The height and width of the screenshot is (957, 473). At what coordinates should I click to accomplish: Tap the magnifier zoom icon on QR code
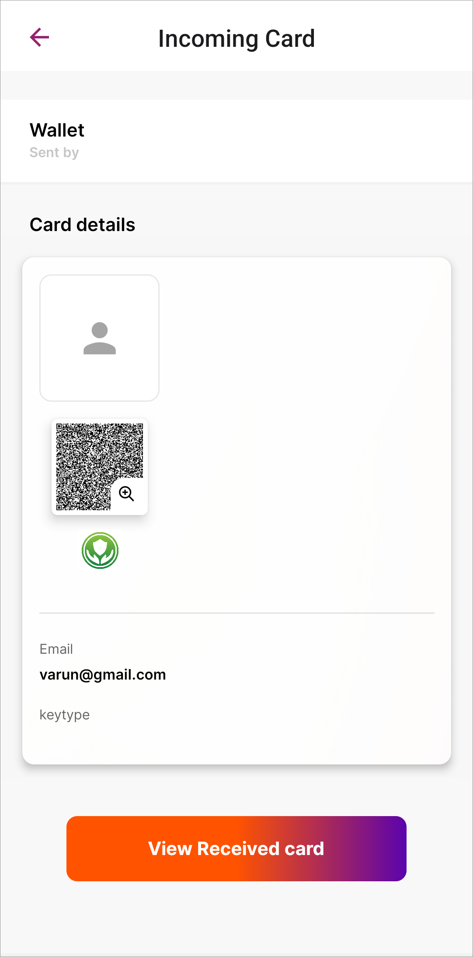[127, 494]
